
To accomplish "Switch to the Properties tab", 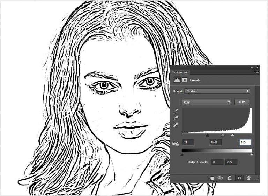I will pyautogui.click(x=180, y=72).
